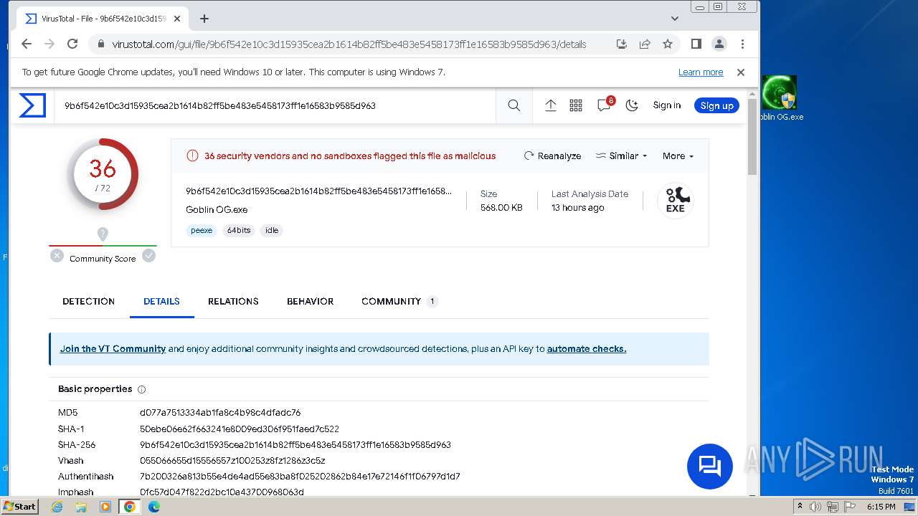Image resolution: width=918 pixels, height=516 pixels.
Task: Dismiss the Chrome update notification bar
Action: coord(741,72)
